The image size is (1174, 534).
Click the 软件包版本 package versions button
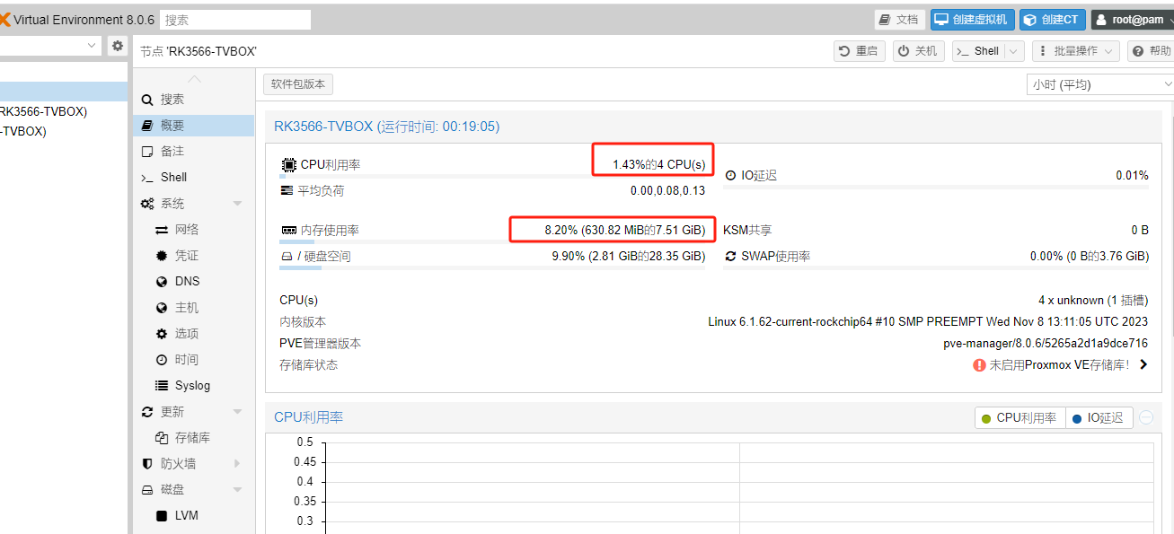(x=298, y=84)
